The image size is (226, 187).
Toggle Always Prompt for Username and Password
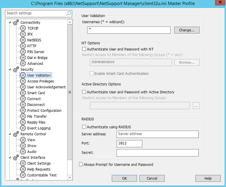point(81,164)
